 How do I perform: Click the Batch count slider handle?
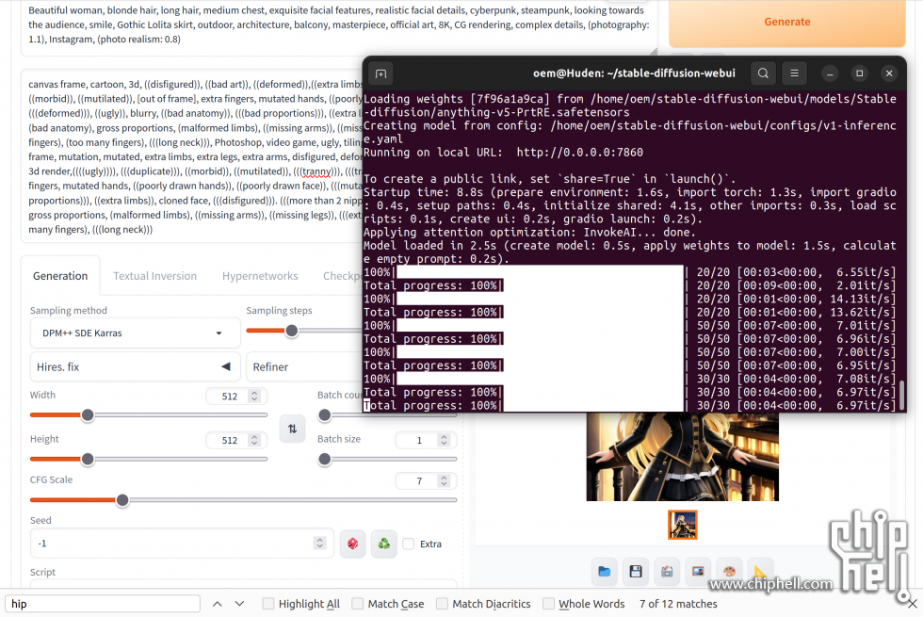pos(324,415)
